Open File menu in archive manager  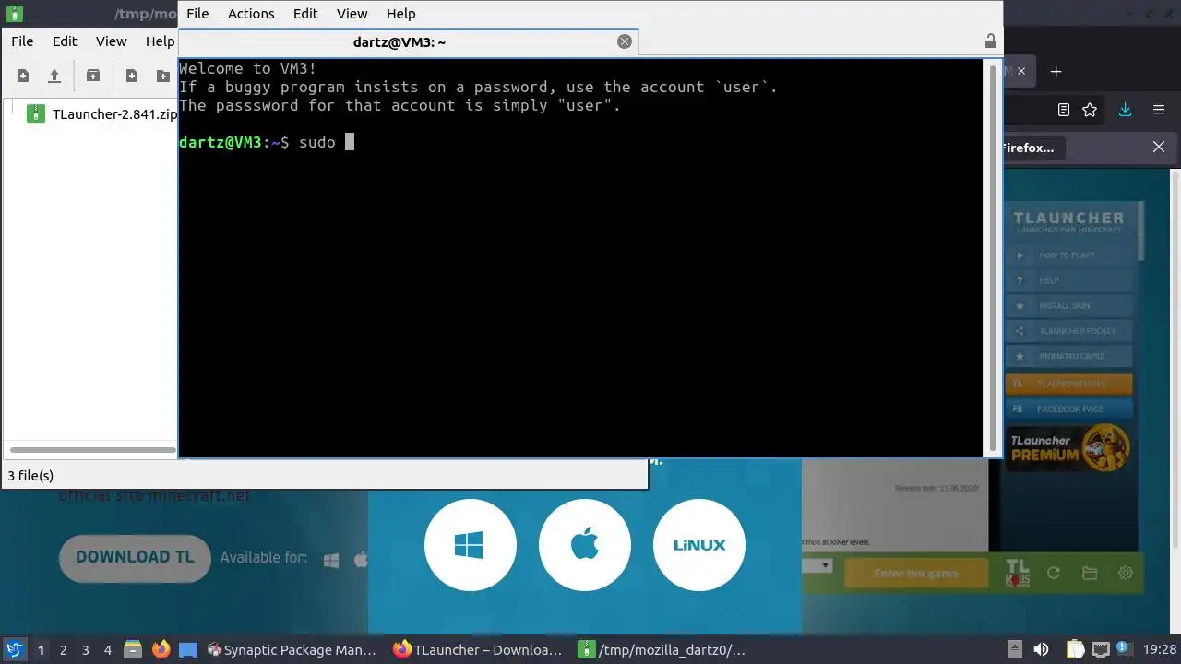(x=22, y=41)
